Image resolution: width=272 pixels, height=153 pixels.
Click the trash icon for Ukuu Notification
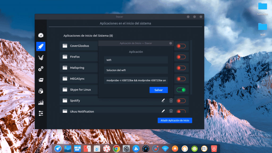[171, 111]
